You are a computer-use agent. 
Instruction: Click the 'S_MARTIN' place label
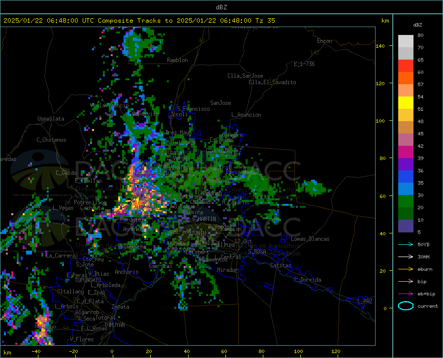(204, 219)
